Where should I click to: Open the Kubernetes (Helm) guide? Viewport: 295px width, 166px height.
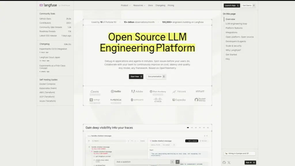(48, 88)
